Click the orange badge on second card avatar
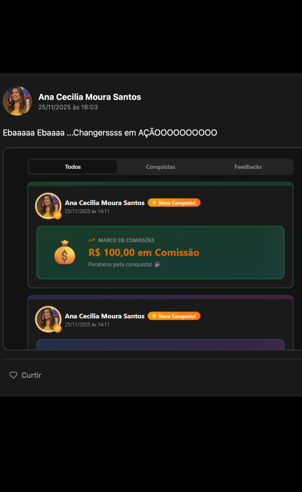302x492 pixels. tap(57, 328)
